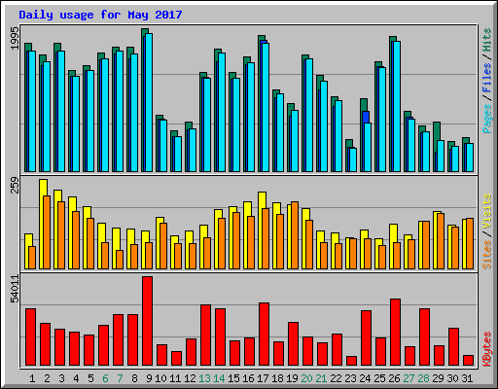Click weekend day 21 axis label

tap(321, 378)
